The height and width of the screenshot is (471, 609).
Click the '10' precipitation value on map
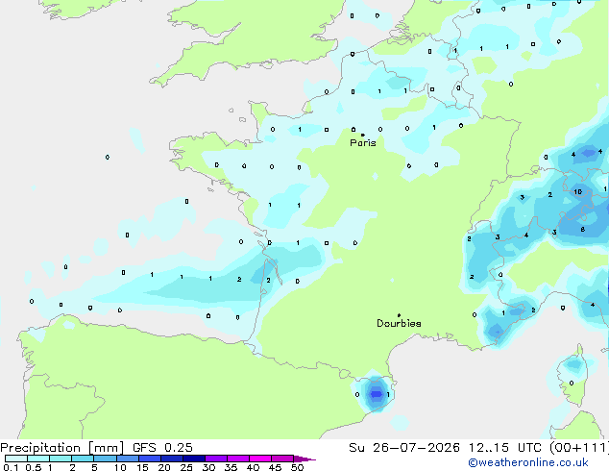point(577,191)
